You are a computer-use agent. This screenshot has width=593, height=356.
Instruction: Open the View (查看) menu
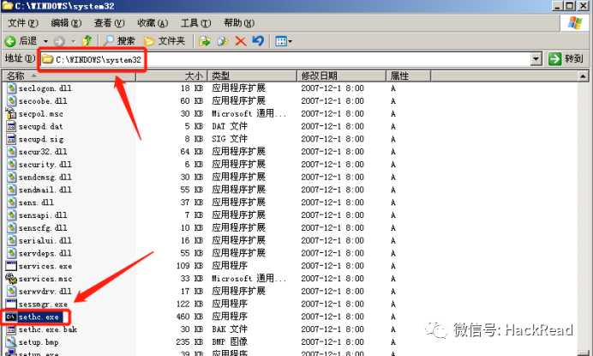[110, 23]
